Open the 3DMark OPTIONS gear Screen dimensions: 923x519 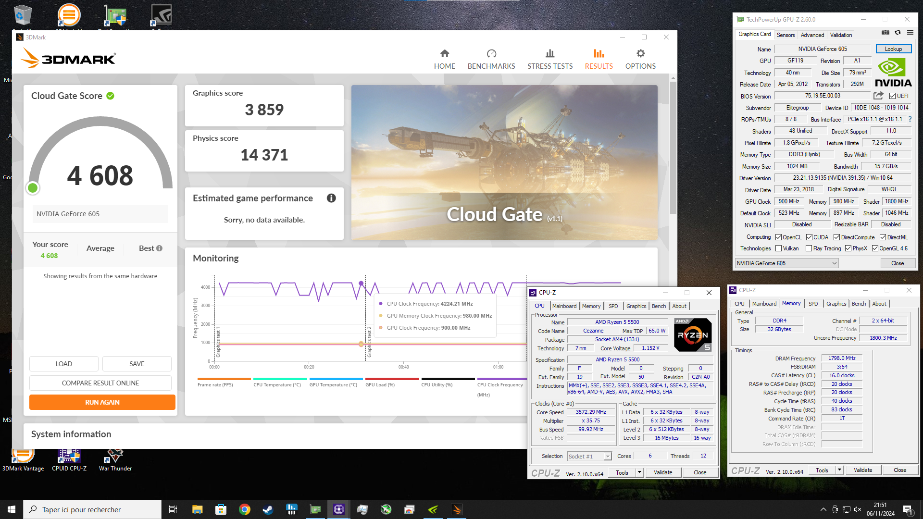[x=640, y=53]
